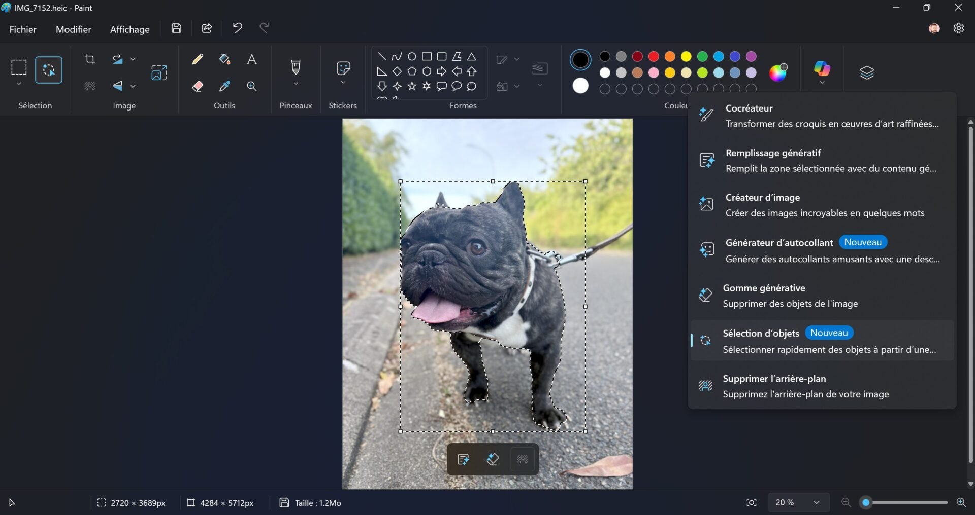Pick the yellow color swatch
This screenshot has width=975, height=515.
pos(686,56)
